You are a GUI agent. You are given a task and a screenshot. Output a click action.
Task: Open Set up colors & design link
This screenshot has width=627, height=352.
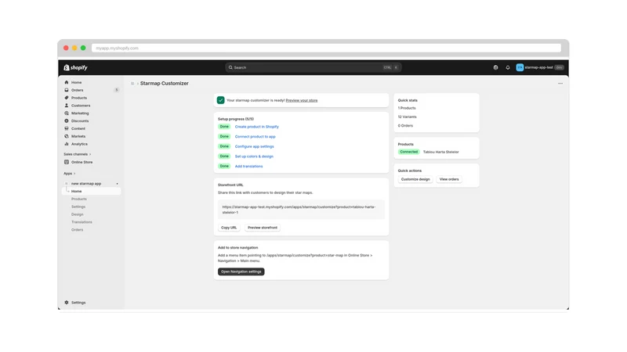pos(254,156)
